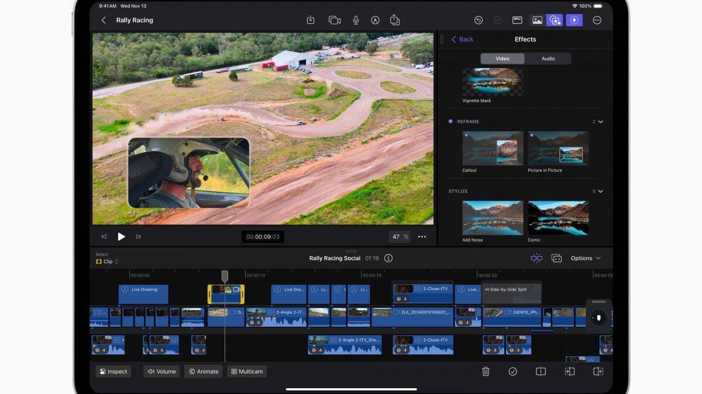Select the Live Drawing pen icon

[375, 20]
